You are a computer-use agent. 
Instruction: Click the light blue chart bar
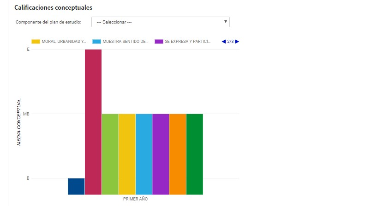coord(144,154)
